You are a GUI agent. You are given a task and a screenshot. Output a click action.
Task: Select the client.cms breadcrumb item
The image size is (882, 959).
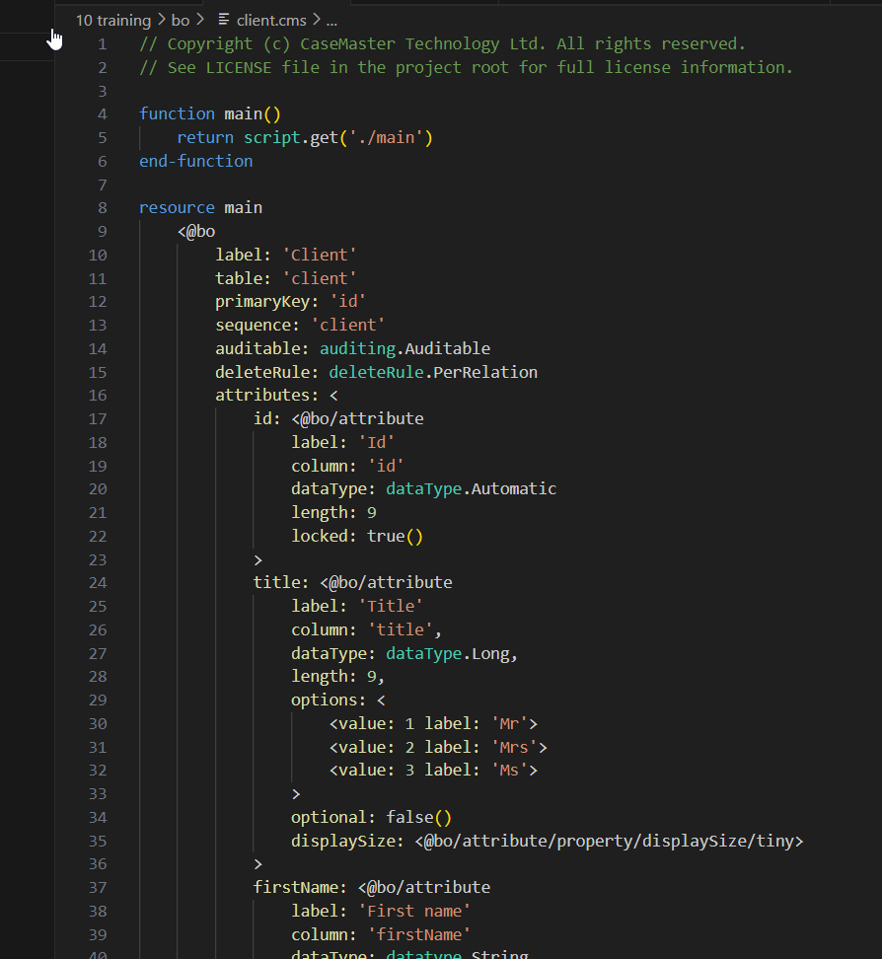pos(271,20)
